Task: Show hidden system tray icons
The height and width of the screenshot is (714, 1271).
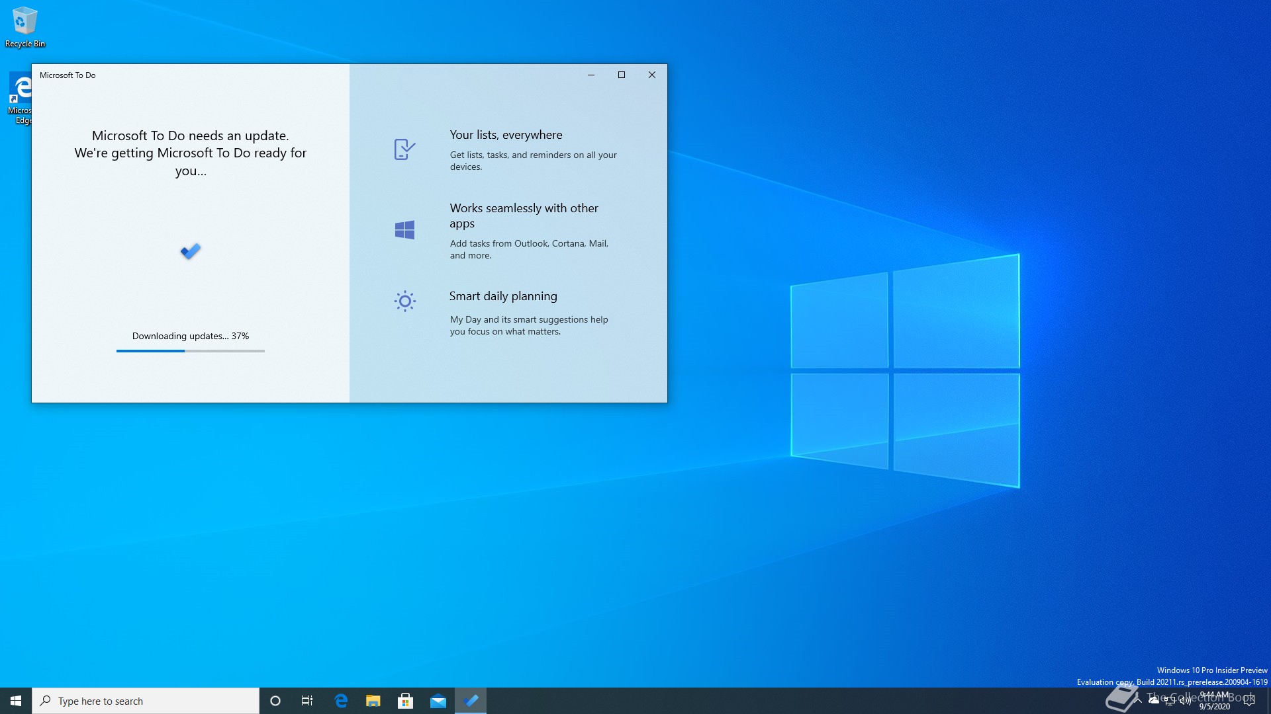Action: 1138,701
